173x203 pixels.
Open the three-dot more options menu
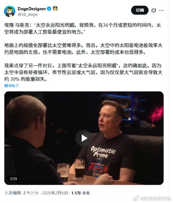tap(161, 10)
